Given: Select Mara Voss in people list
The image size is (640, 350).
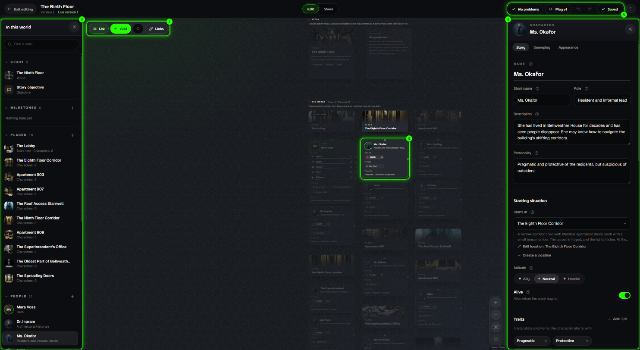Looking at the screenshot, I should [41, 309].
